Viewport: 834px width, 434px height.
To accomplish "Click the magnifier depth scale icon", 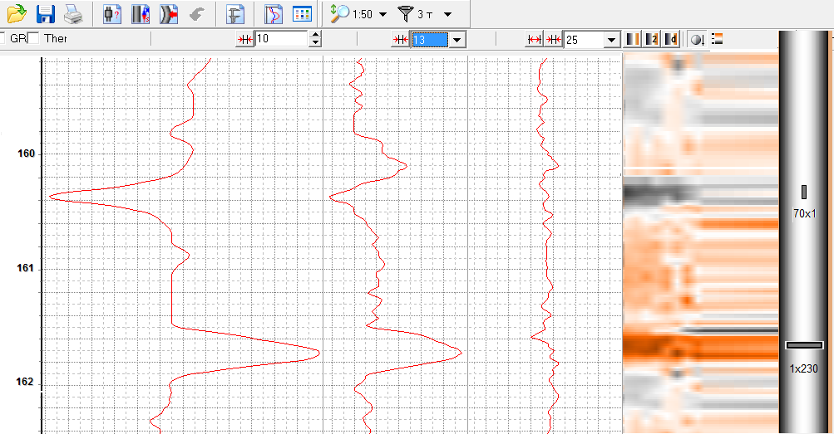I will [x=339, y=14].
